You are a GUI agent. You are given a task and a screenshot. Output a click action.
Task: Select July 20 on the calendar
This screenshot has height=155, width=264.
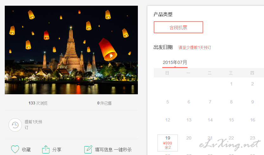(189, 138)
